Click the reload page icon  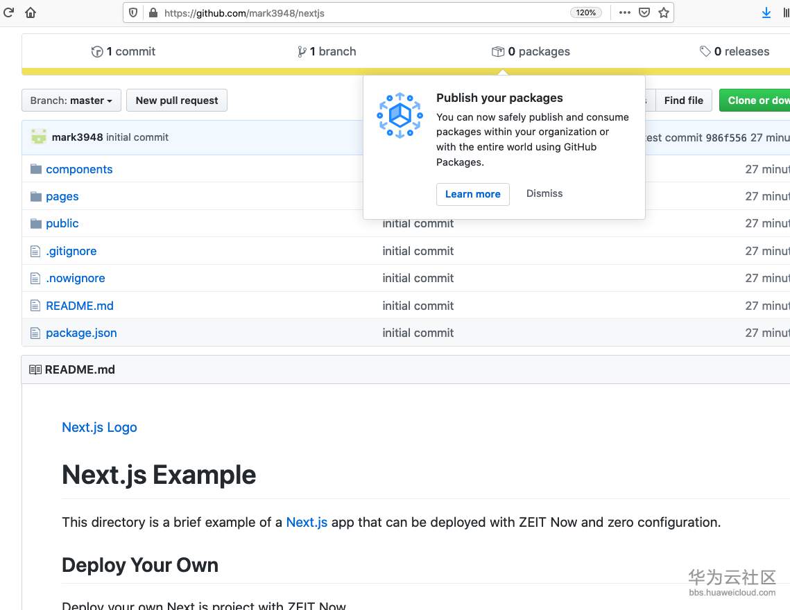9,12
